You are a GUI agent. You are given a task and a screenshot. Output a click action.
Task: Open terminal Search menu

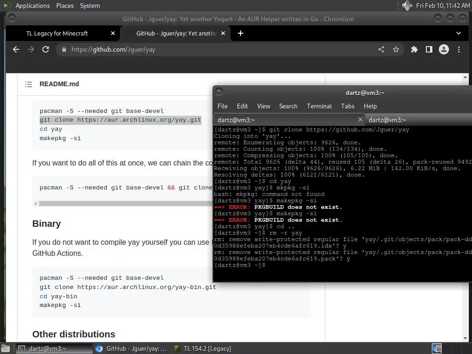coord(289,106)
